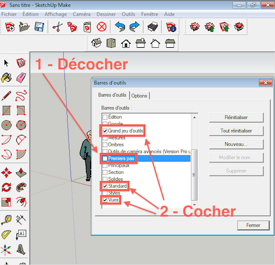Enable the Solides toolbar checkbox

click(x=105, y=179)
